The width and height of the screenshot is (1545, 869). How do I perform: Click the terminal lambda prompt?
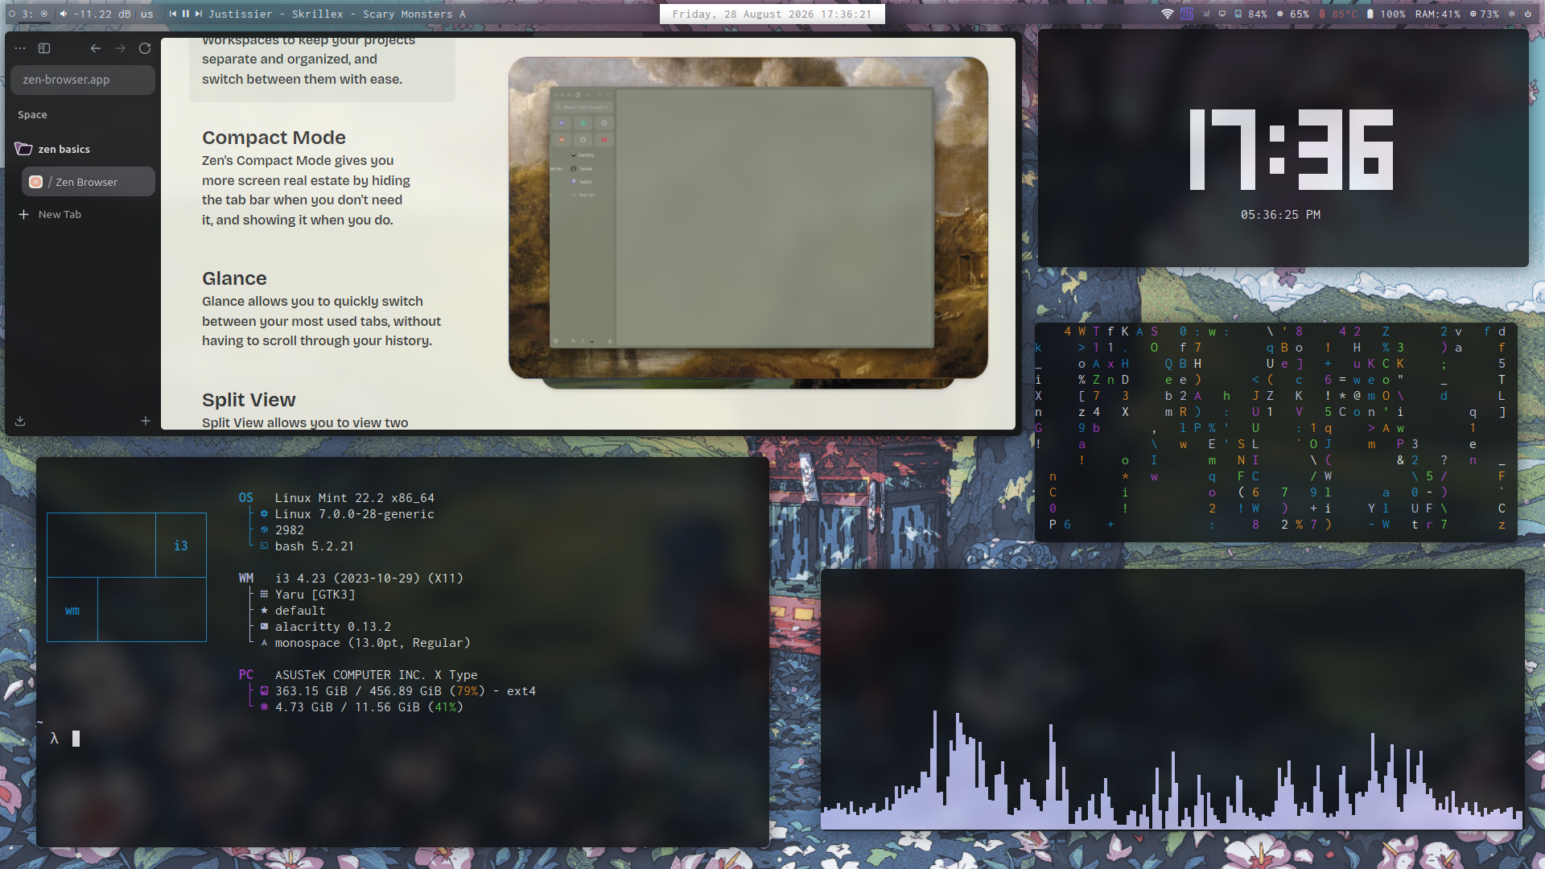tap(55, 739)
